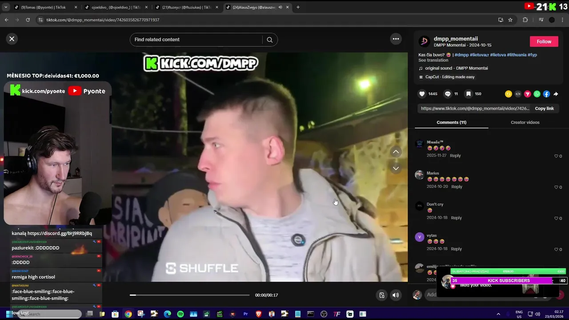This screenshot has height=320, width=569.
Task: Switch to Creator videos tab
Action: pos(525,122)
